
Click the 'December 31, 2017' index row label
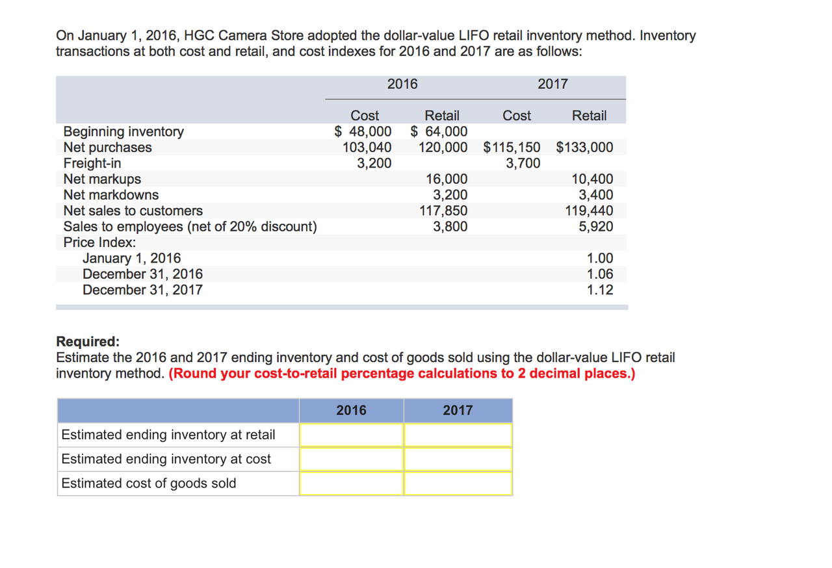pyautogui.click(x=142, y=290)
